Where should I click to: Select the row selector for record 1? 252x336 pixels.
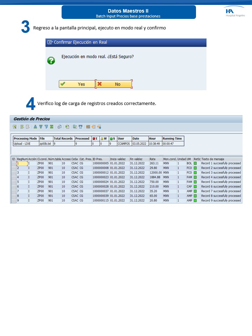[x=14, y=163]
